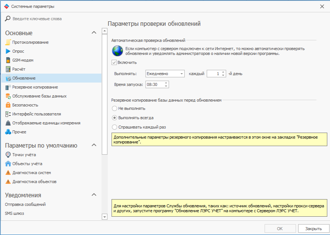Increase the day interval stepper value
The image size is (330, 235).
(x=223, y=72)
